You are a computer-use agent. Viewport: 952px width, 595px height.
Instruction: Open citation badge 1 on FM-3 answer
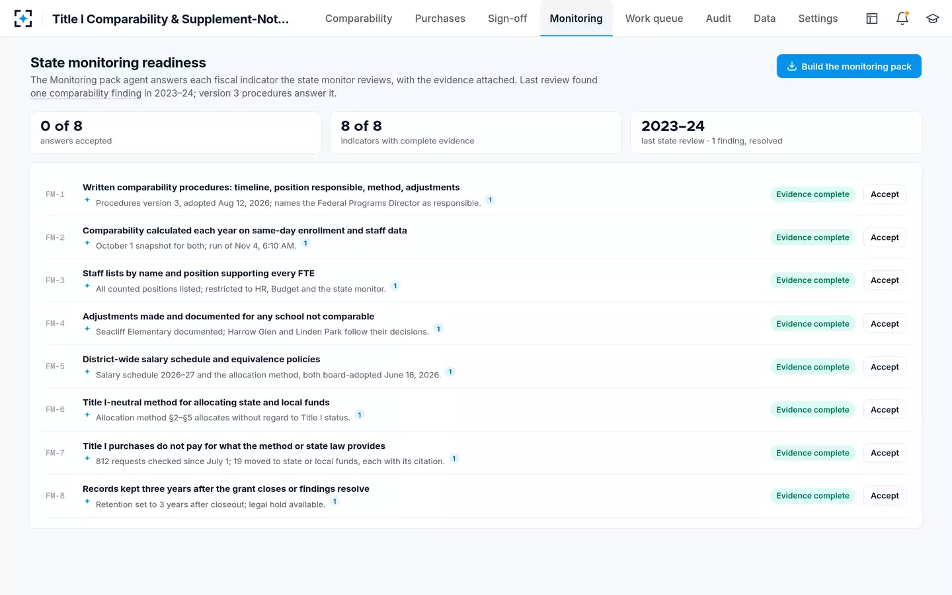tap(395, 286)
